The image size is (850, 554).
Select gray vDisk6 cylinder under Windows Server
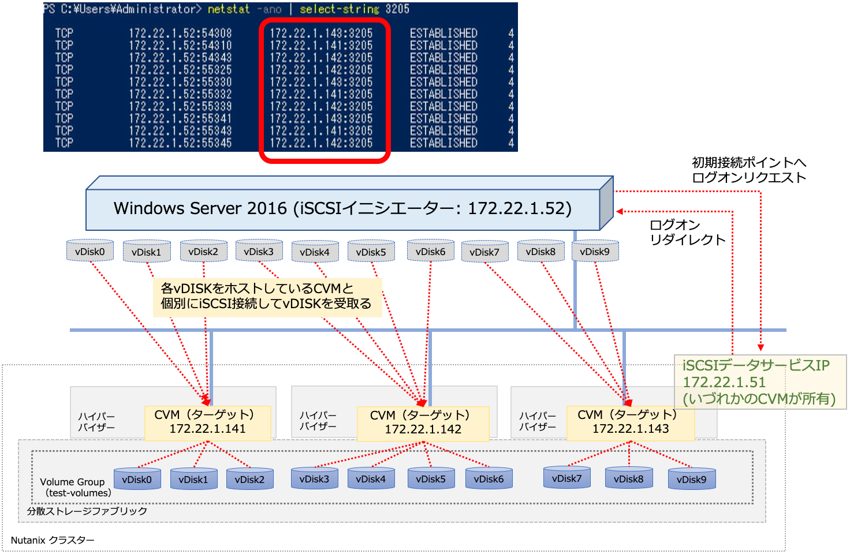click(431, 251)
